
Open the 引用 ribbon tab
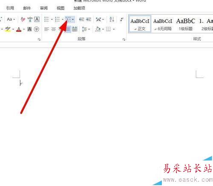pyautogui.click(x=10, y=8)
